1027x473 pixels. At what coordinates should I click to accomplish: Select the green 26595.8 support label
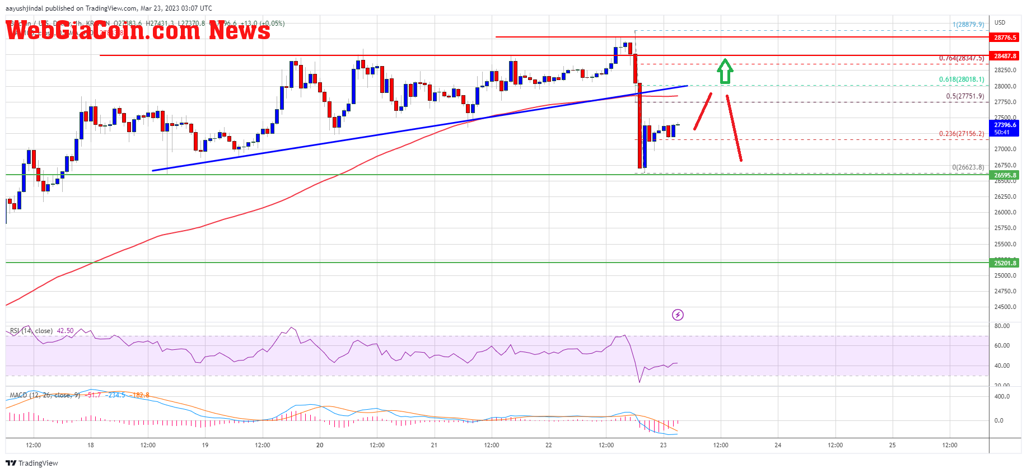pos(1005,175)
